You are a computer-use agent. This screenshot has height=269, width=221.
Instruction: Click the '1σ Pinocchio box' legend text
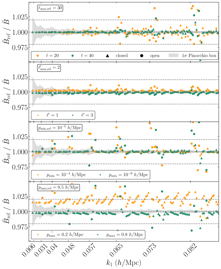199,55
